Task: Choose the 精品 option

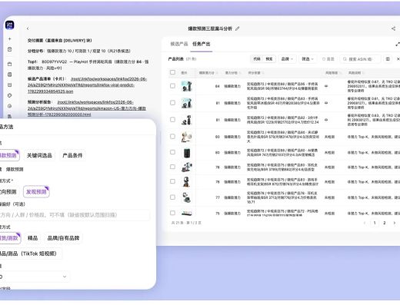Action: coord(32,238)
